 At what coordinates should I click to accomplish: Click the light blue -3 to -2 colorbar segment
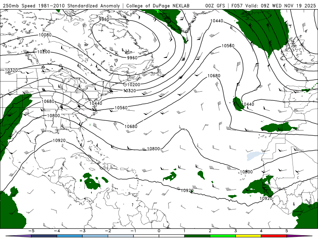coord(95,236)
